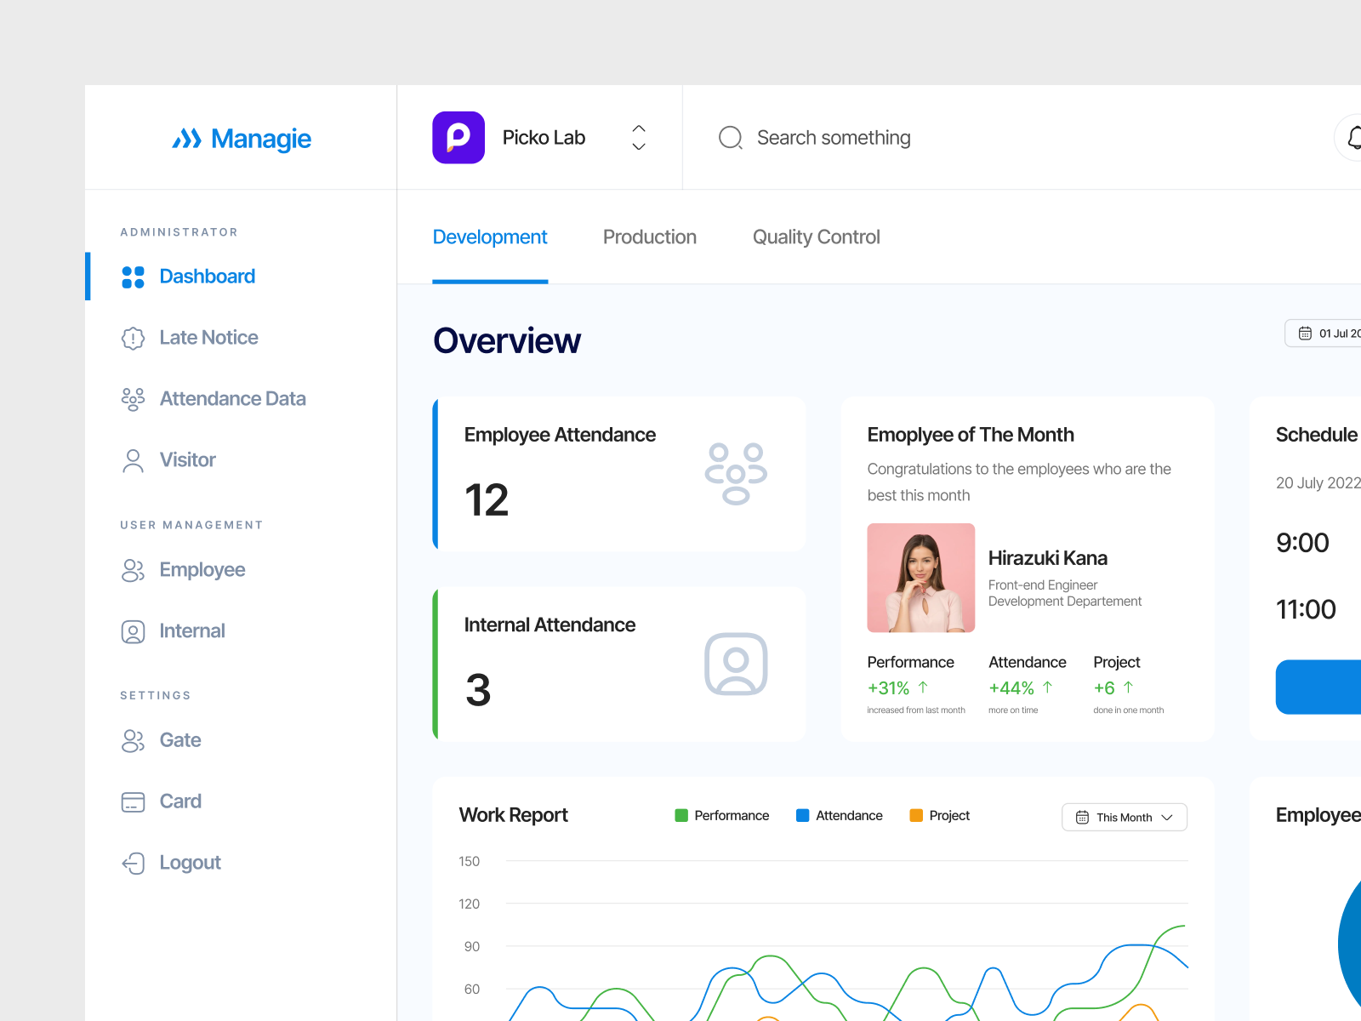The width and height of the screenshot is (1361, 1021).
Task: Click the Card icon in sidebar
Action: point(133,801)
